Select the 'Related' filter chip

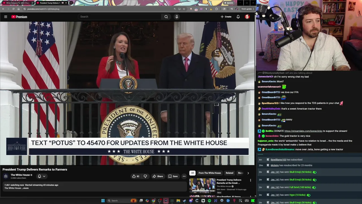(229, 173)
